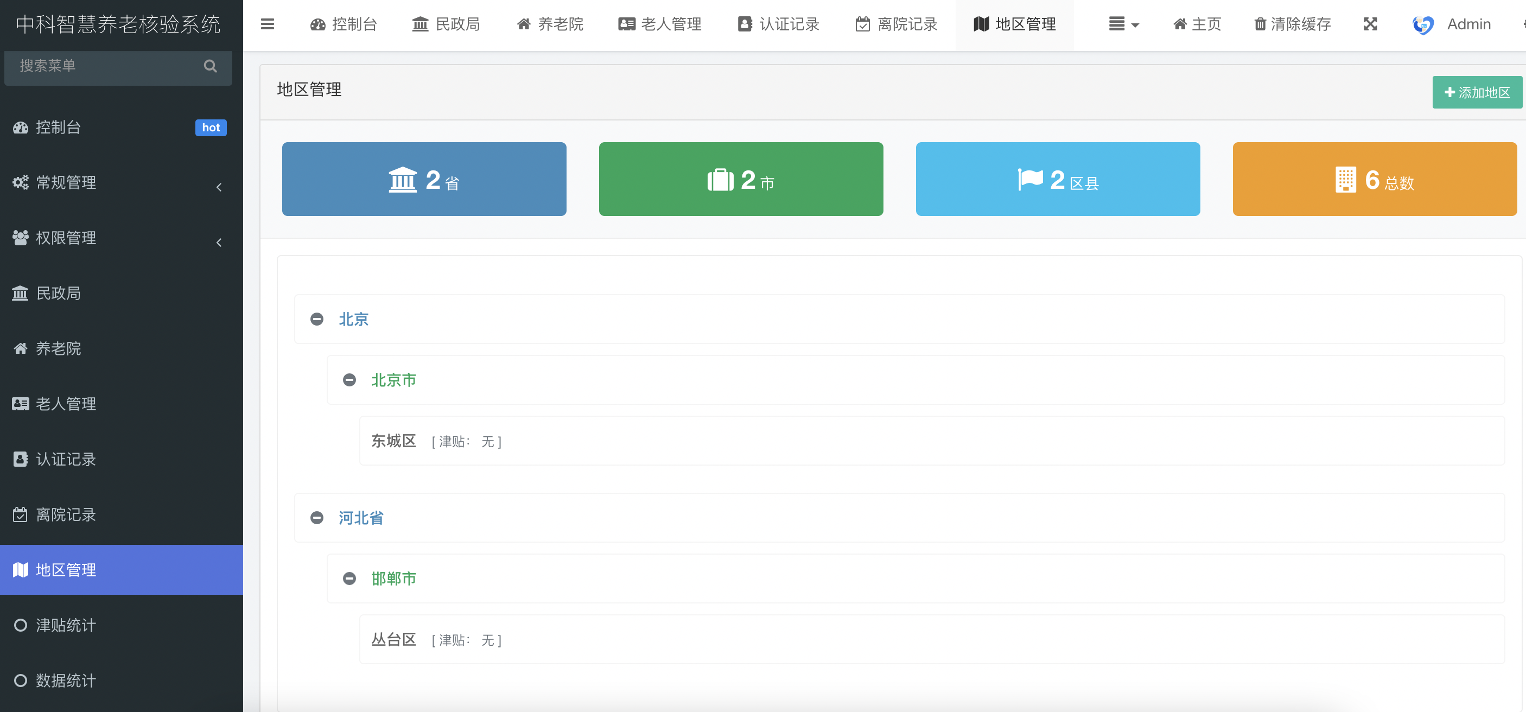
Task: Click the fullscreen expand icon
Action: [1370, 24]
